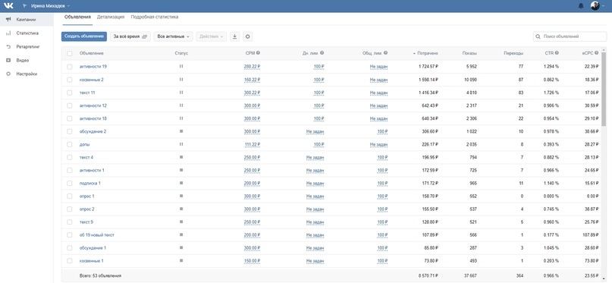Click CTR help question icon
The width and height of the screenshot is (612, 283).
click(557, 53)
